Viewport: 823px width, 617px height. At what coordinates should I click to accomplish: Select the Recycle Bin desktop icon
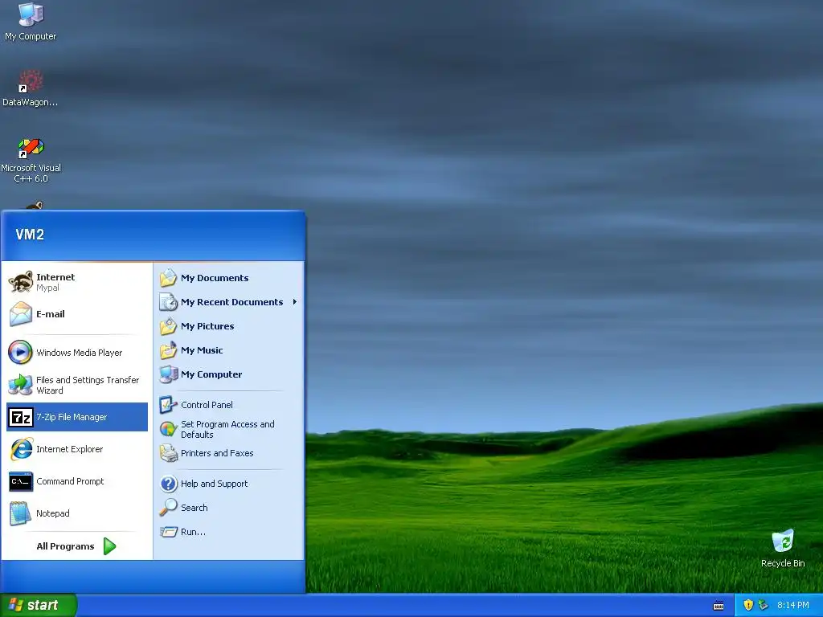pos(783,548)
